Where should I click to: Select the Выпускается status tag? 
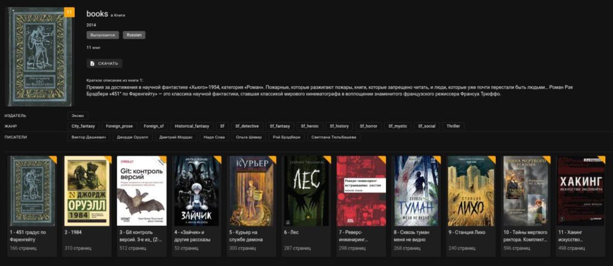[x=103, y=35]
